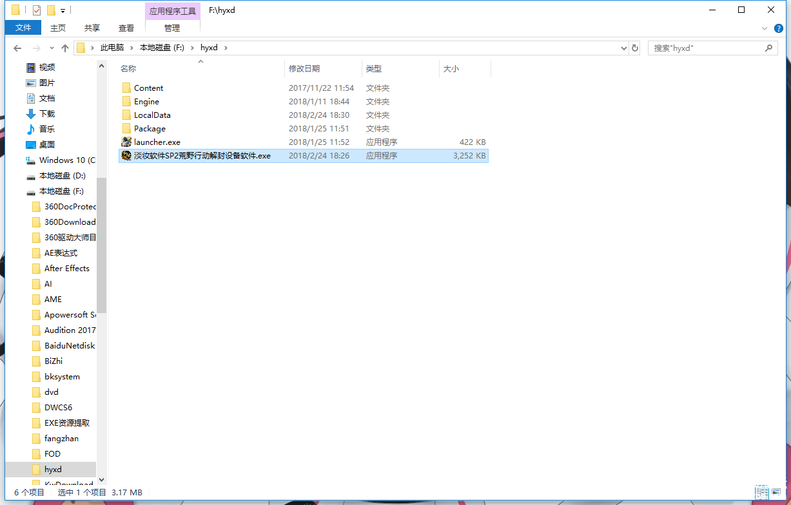Open EXE资源提取 folder in sidebar

point(67,423)
